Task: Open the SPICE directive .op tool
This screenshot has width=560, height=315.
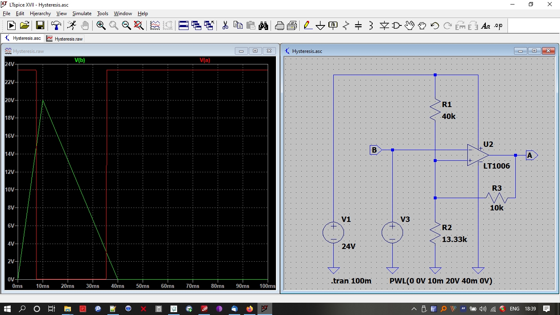Action: tap(499, 25)
